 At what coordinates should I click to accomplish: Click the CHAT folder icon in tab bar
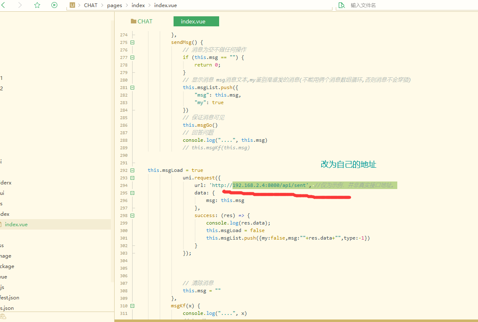pyautogui.click(x=134, y=21)
